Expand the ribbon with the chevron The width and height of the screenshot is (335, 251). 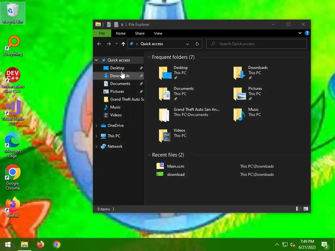[300, 33]
